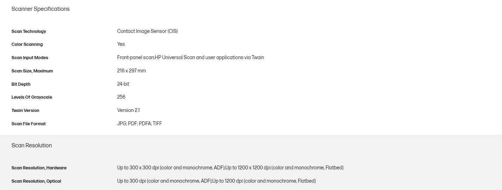502x190 pixels.
Task: Click the Scan Technology label
Action: [29, 31]
